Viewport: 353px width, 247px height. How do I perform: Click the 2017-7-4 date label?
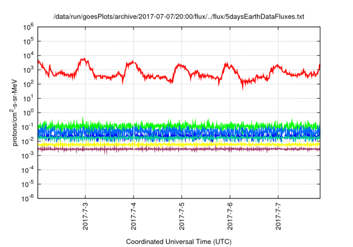pos(133,216)
